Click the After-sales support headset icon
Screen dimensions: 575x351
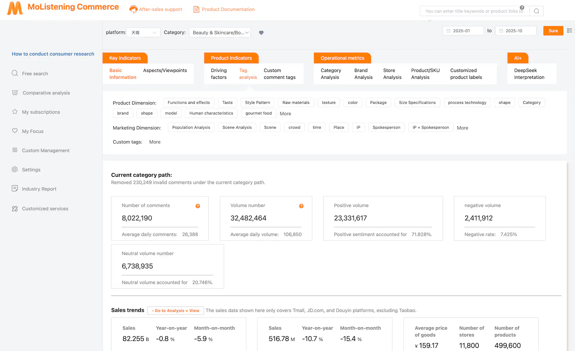tap(133, 9)
